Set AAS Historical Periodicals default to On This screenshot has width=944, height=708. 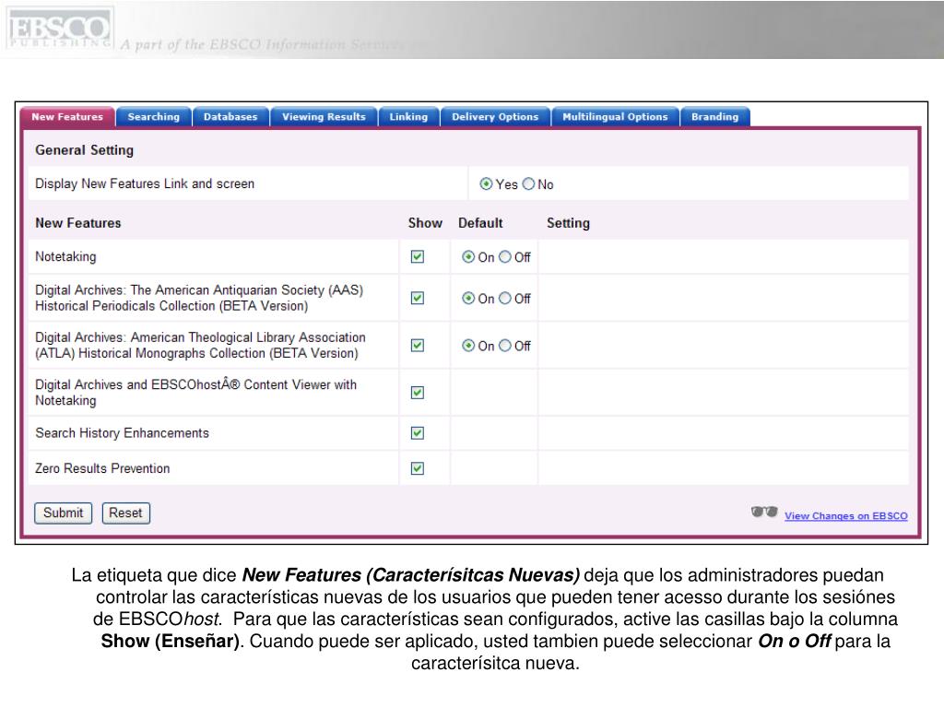468,298
